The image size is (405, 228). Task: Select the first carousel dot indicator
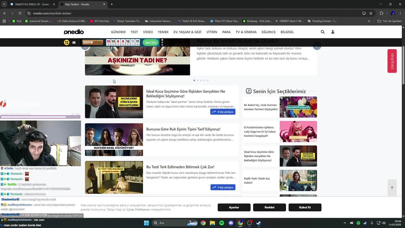[194, 80]
